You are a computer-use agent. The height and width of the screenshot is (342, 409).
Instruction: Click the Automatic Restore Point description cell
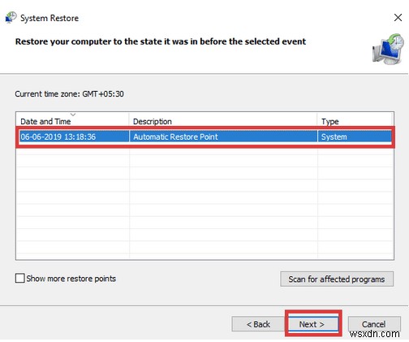(175, 136)
